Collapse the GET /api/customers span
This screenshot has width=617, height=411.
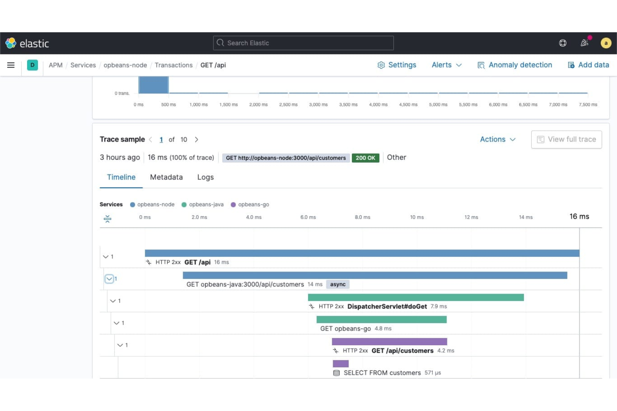tap(120, 345)
